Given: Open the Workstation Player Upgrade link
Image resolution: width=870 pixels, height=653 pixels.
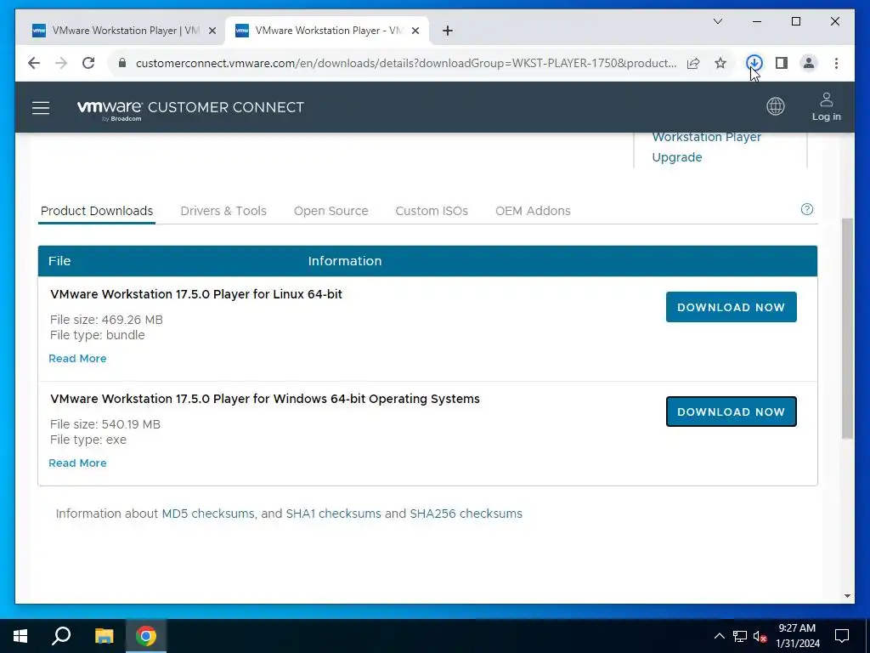Looking at the screenshot, I should pos(706,147).
